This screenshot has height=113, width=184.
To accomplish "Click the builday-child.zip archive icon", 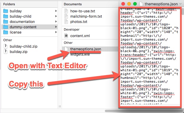I will [x=6, y=46].
